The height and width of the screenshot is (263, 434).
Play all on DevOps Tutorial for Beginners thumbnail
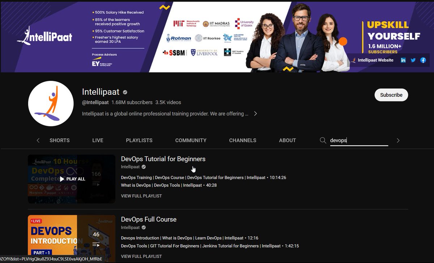72,179
